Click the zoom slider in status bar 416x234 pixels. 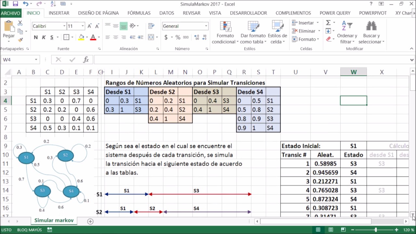click(x=376, y=230)
